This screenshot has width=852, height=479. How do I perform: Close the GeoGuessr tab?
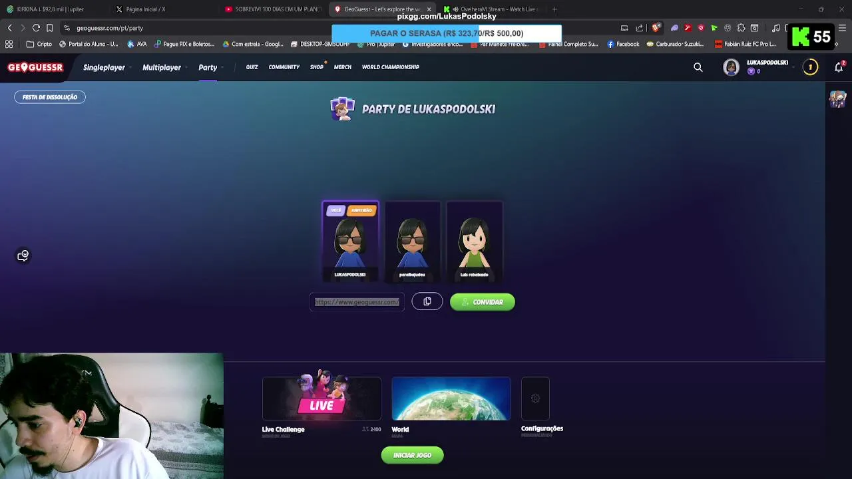(429, 9)
